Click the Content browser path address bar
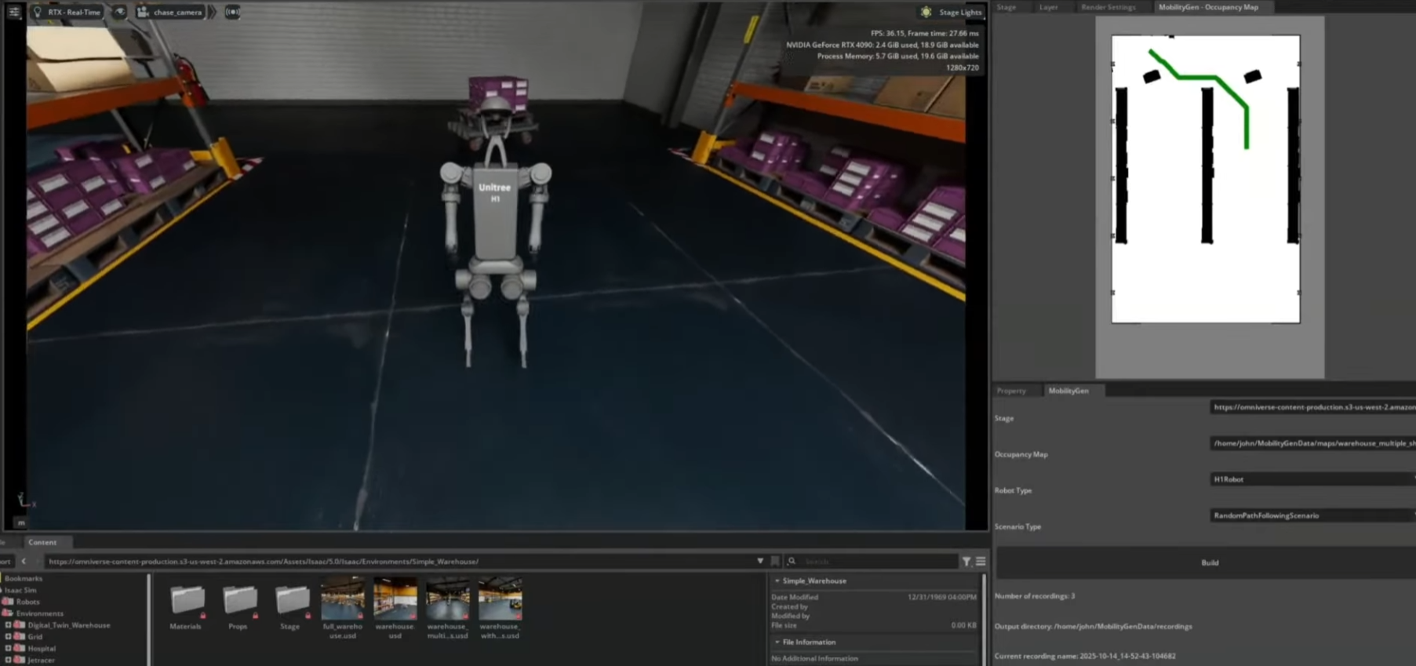The height and width of the screenshot is (666, 1416). (x=400, y=562)
